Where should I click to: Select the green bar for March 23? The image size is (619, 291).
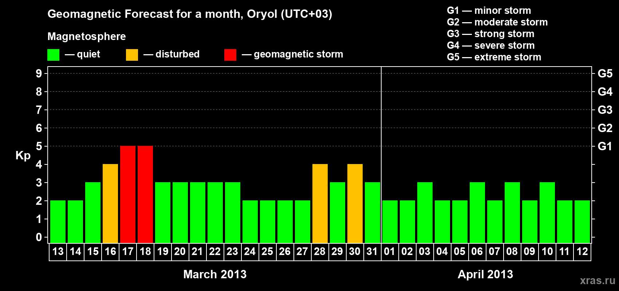[x=233, y=213]
